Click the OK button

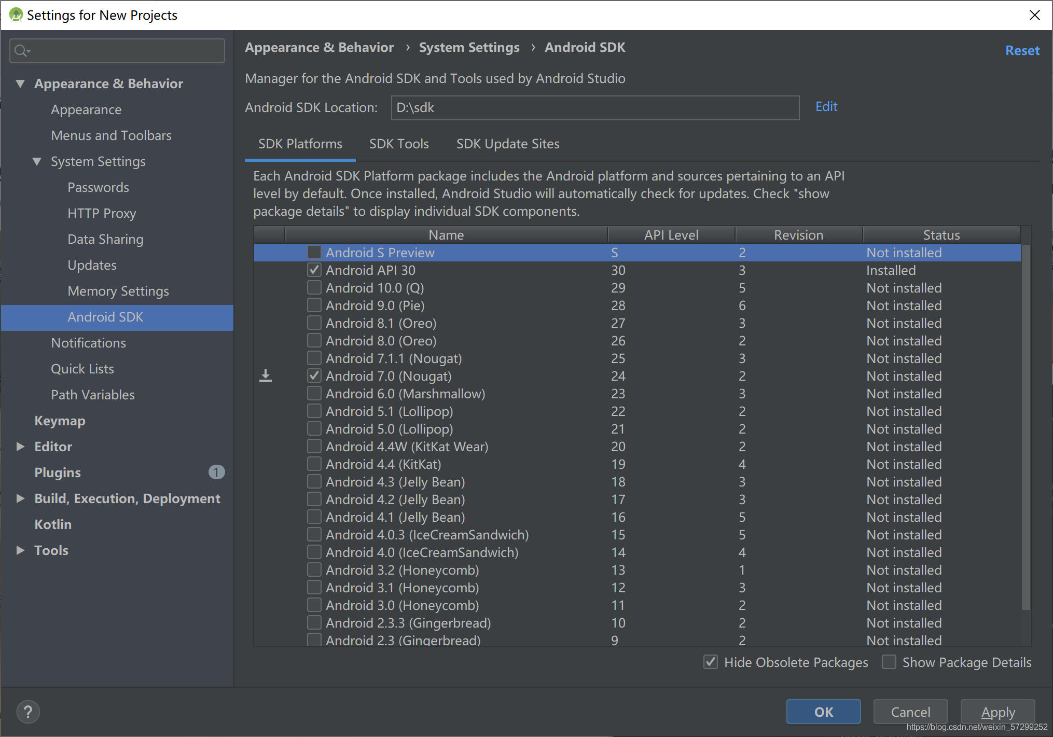coord(824,712)
